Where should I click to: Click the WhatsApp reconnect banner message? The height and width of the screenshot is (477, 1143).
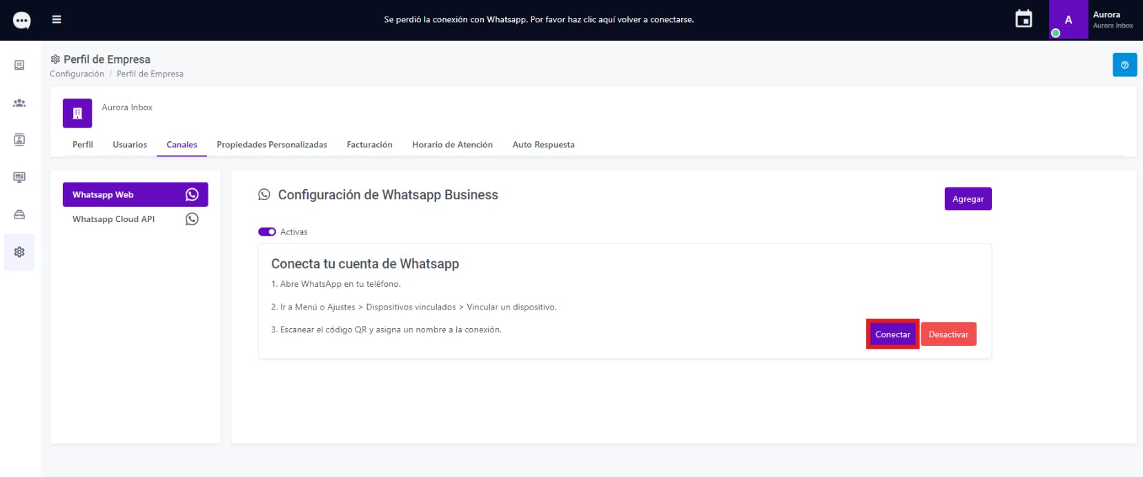539,19
